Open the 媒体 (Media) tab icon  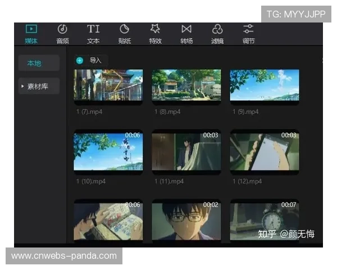tap(31, 29)
